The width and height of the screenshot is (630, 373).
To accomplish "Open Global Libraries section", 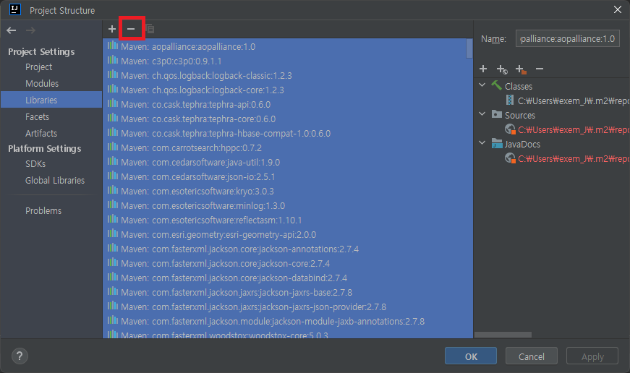I will click(x=55, y=180).
